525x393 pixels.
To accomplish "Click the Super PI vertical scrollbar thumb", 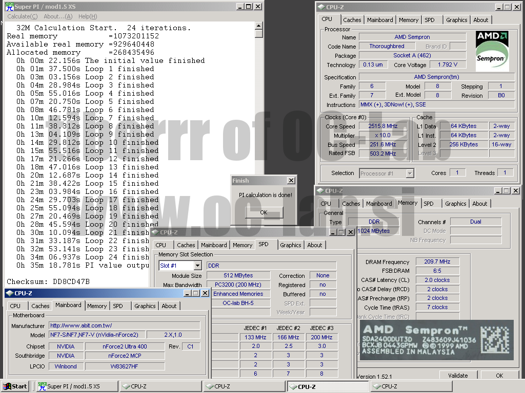I will (259, 34).
